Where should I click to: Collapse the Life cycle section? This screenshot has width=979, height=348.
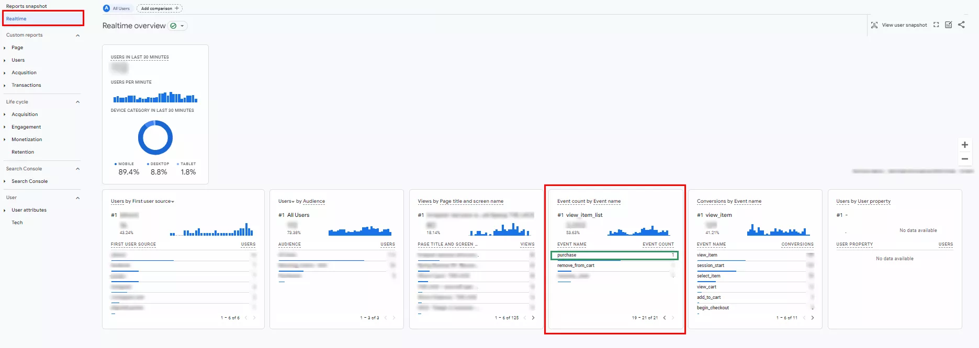pos(78,102)
